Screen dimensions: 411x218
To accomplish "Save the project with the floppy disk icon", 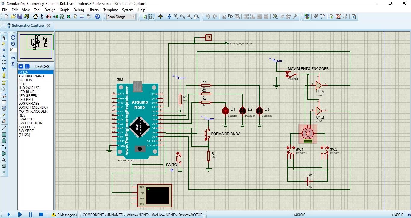I will click(20, 17).
